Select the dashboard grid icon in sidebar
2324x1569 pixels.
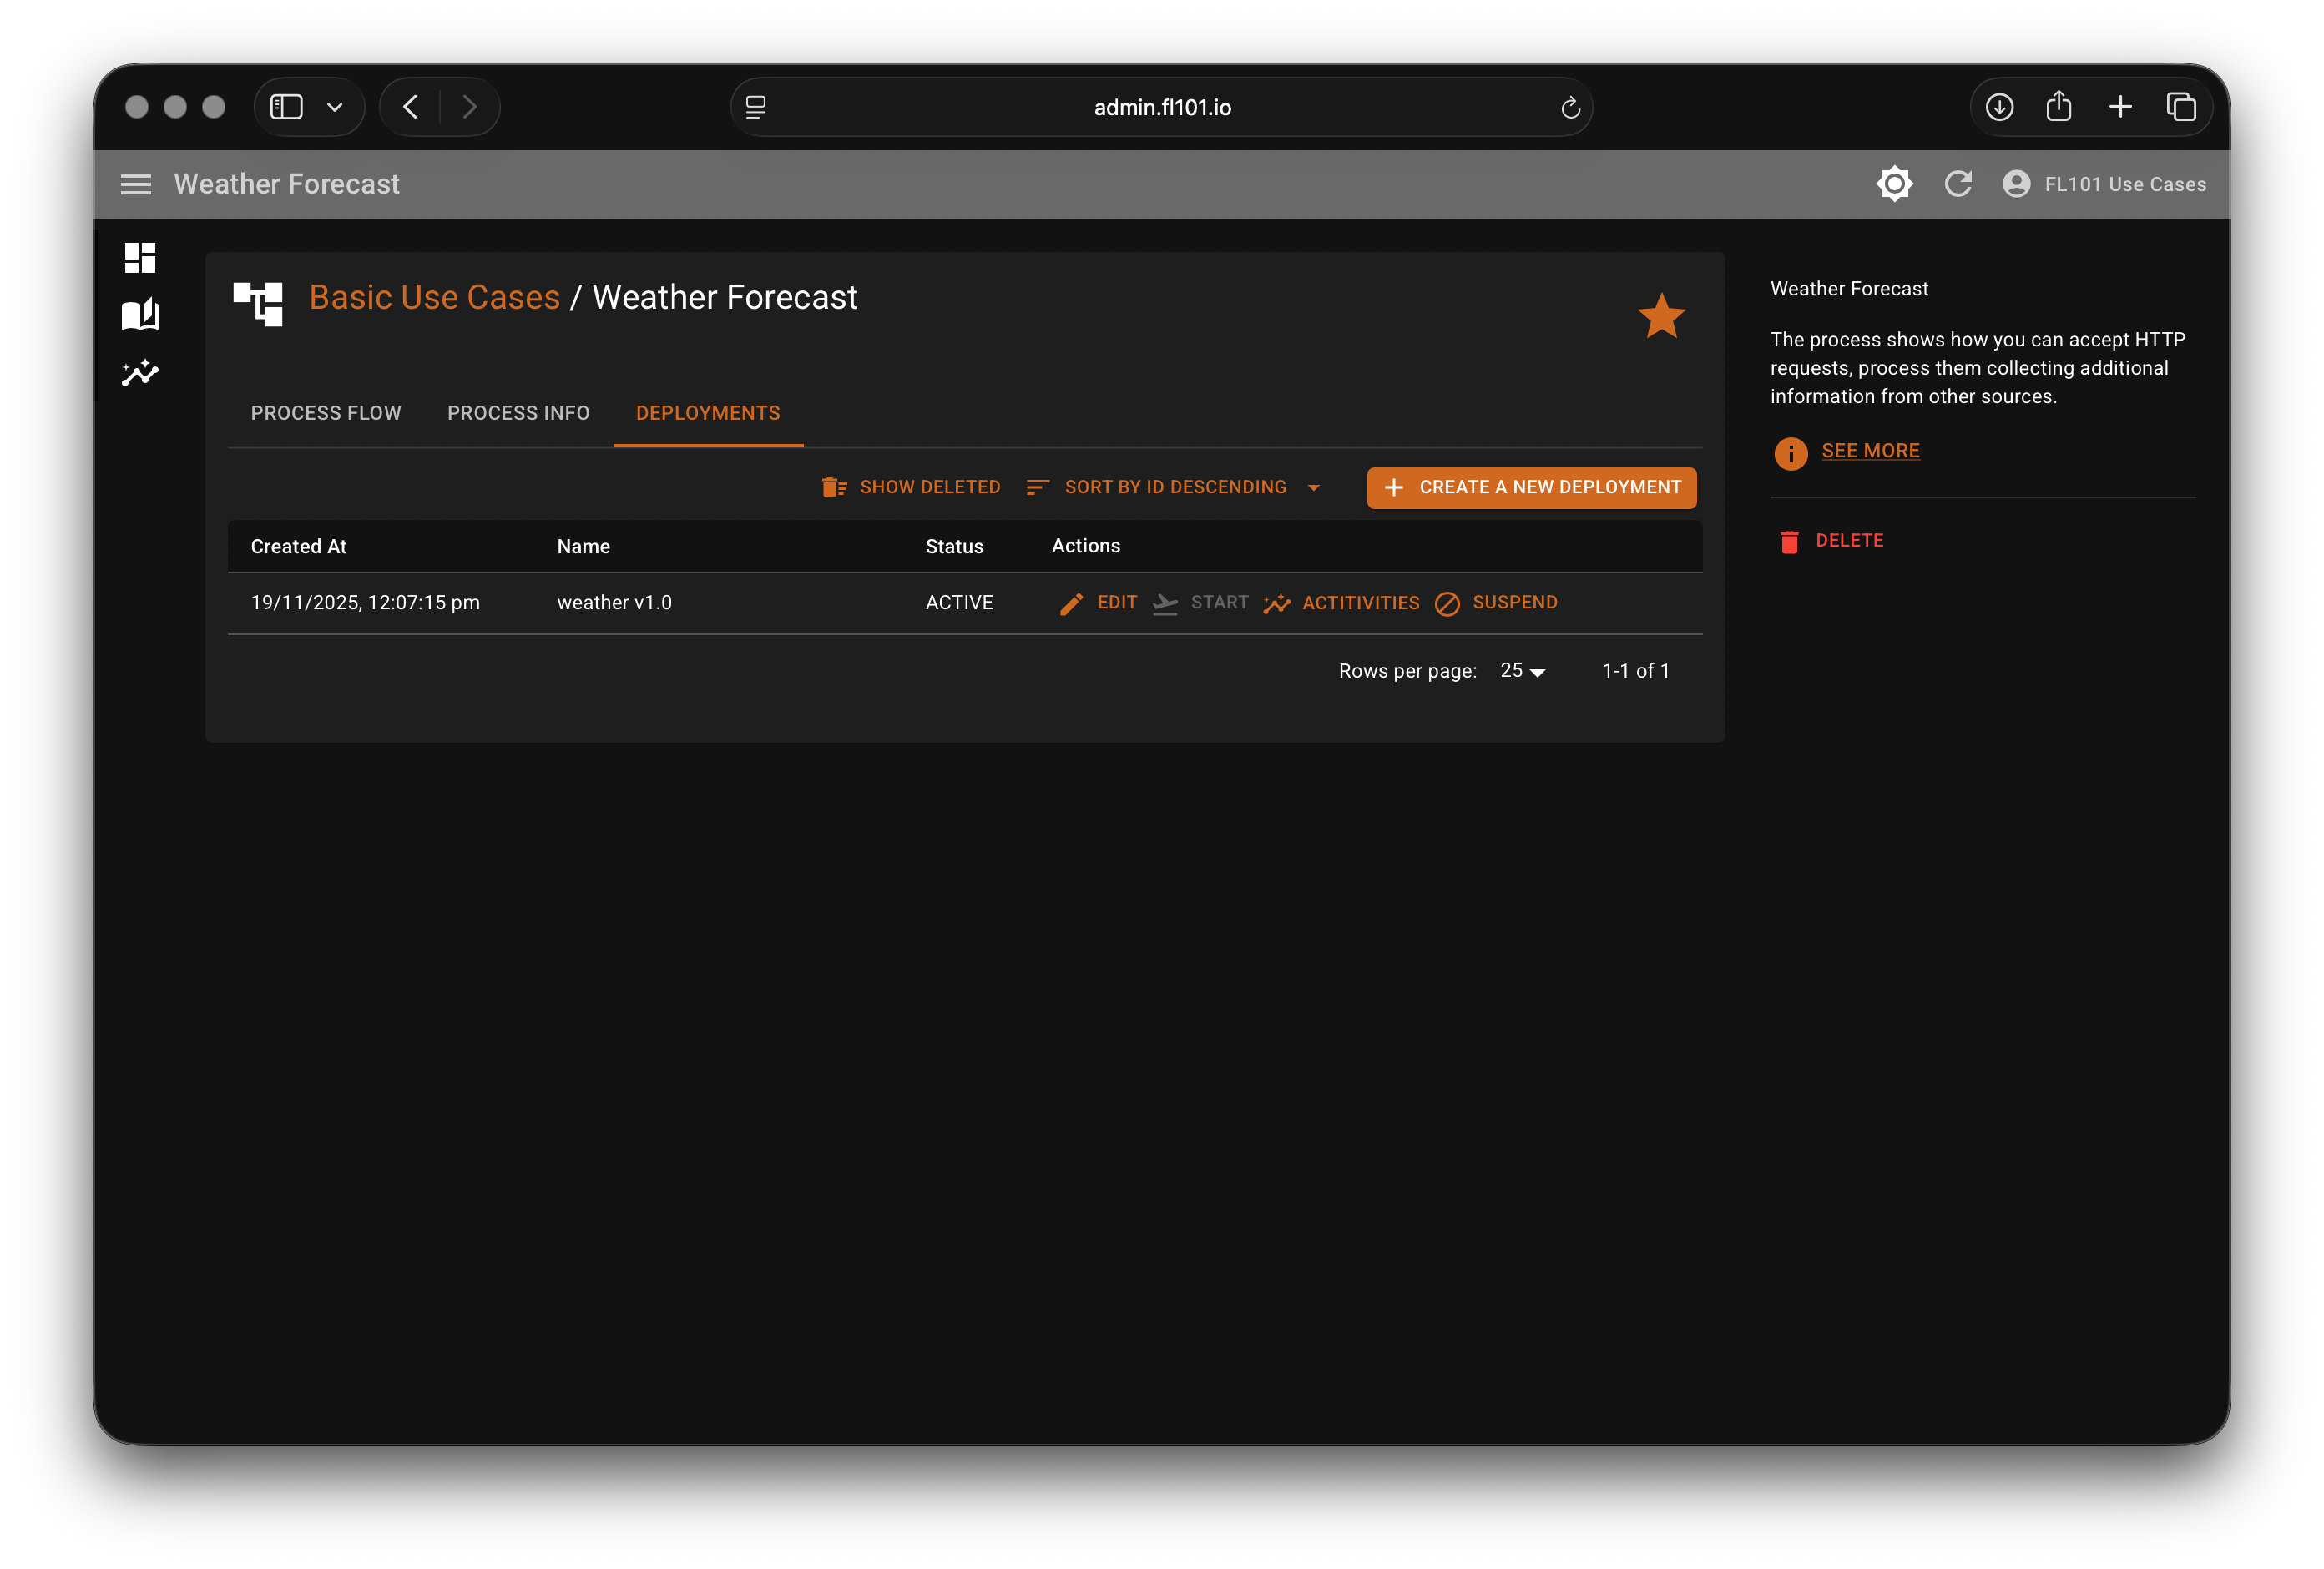[x=140, y=257]
